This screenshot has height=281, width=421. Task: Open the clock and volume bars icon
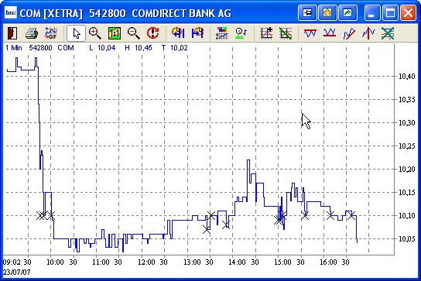(x=241, y=33)
